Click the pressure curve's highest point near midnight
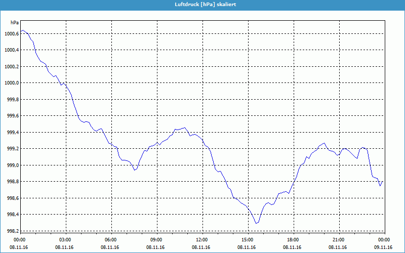 [23, 30]
